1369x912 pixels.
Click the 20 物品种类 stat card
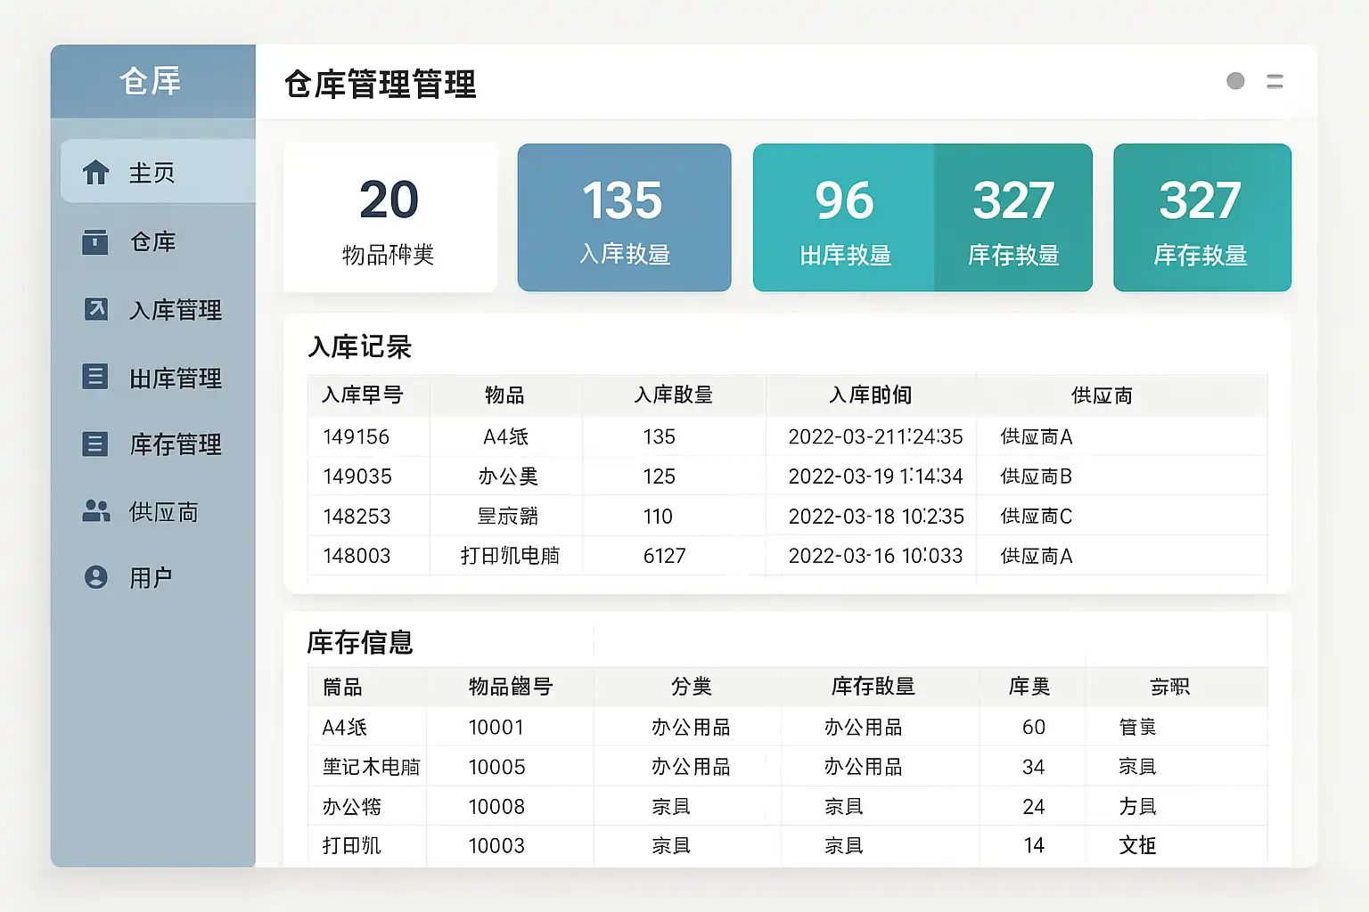tap(389, 218)
